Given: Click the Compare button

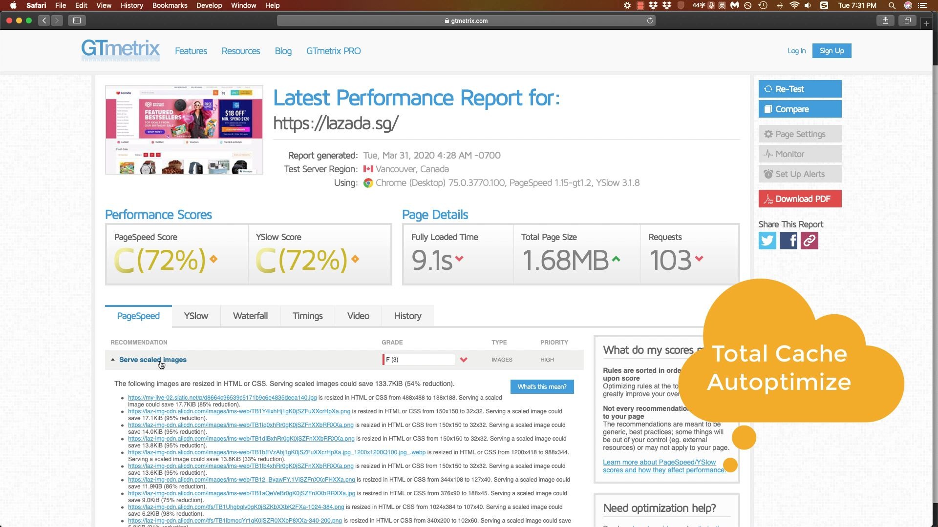Looking at the screenshot, I should click(x=800, y=109).
